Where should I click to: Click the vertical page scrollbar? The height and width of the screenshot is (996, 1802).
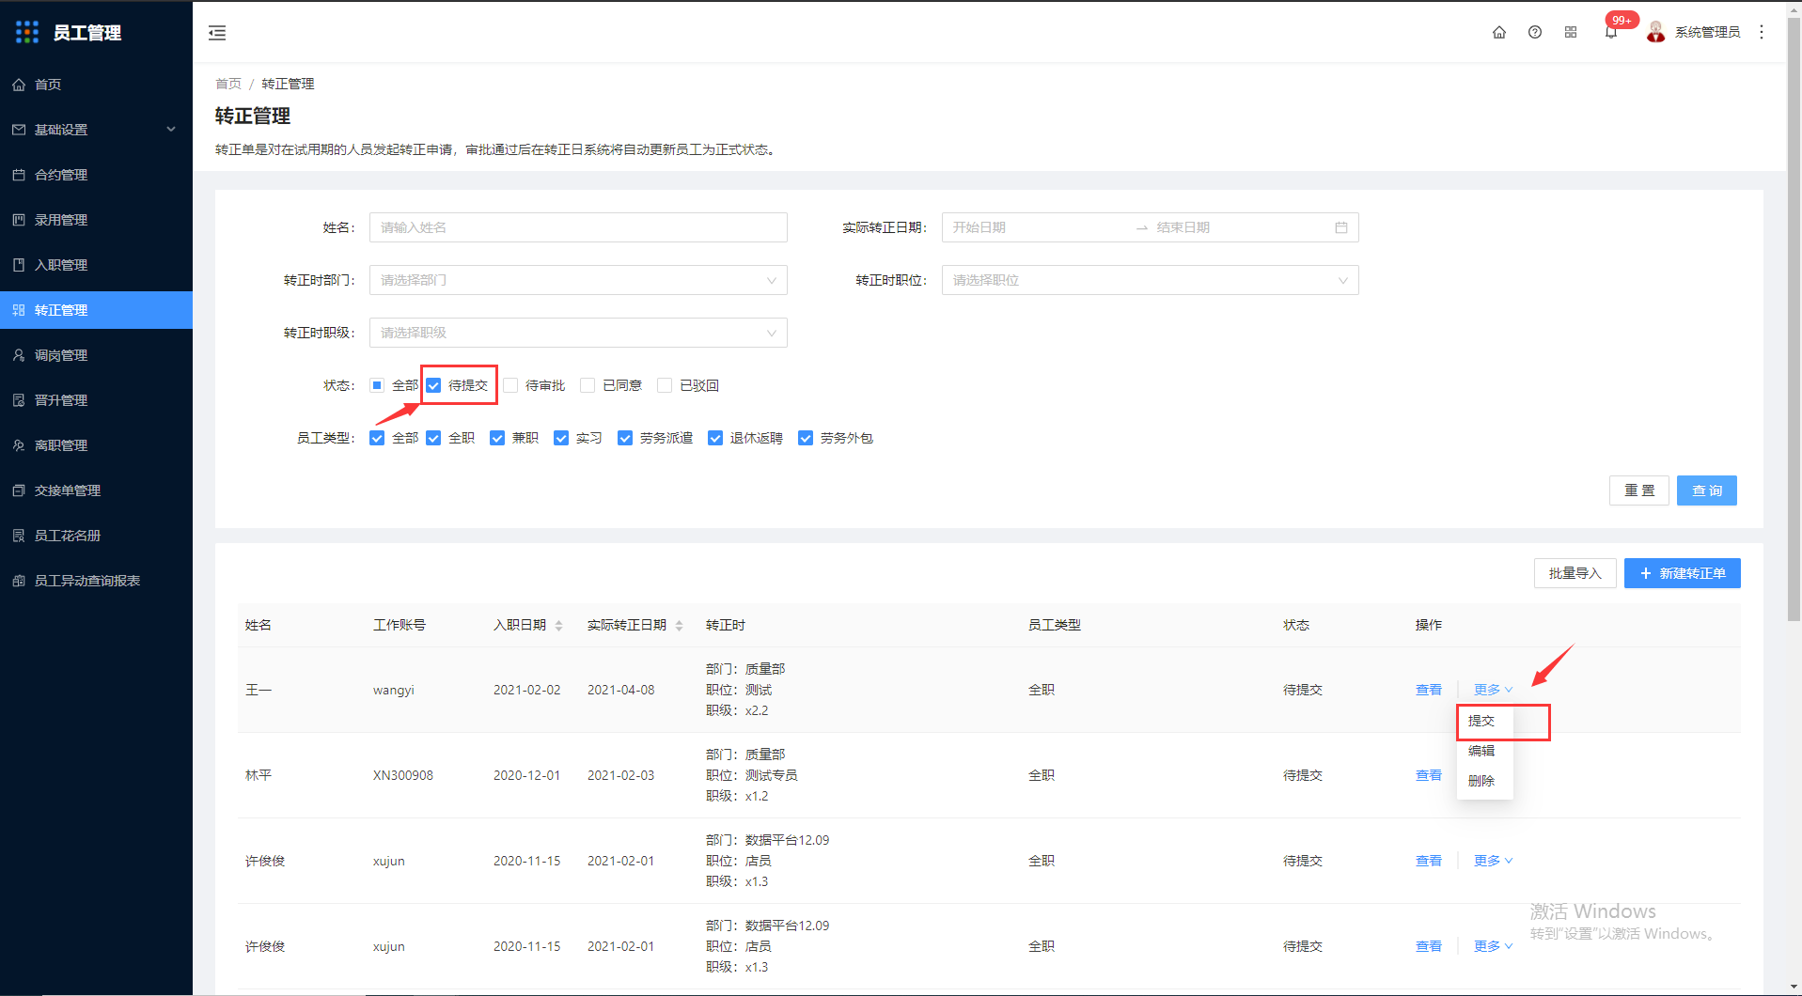pyautogui.click(x=1794, y=319)
